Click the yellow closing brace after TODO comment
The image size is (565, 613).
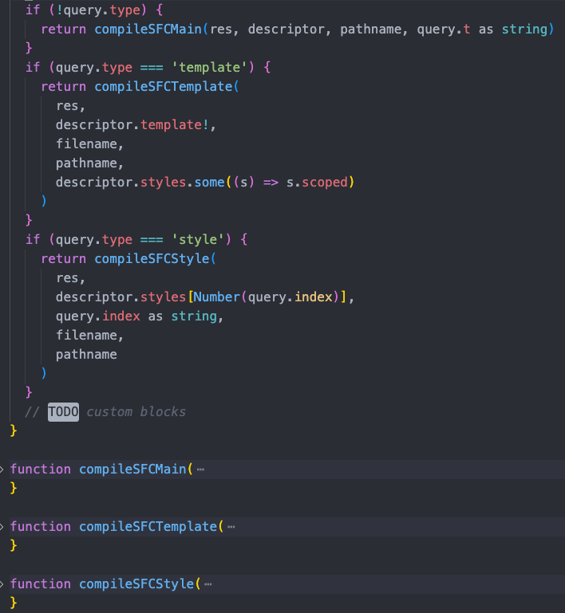pyautogui.click(x=14, y=430)
